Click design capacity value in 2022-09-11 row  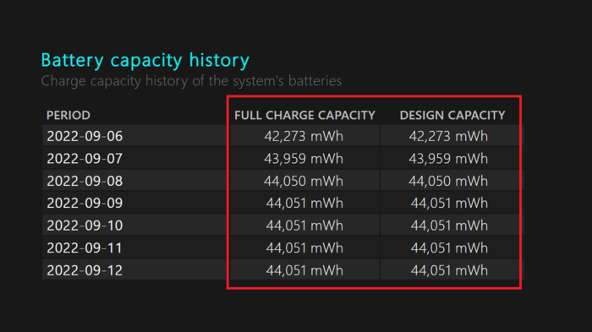[449, 248]
